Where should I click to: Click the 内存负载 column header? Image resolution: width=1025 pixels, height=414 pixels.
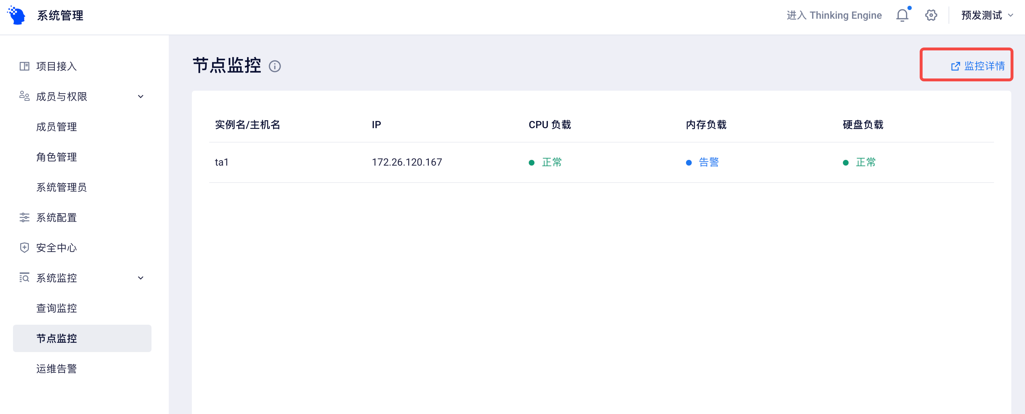[x=706, y=125]
